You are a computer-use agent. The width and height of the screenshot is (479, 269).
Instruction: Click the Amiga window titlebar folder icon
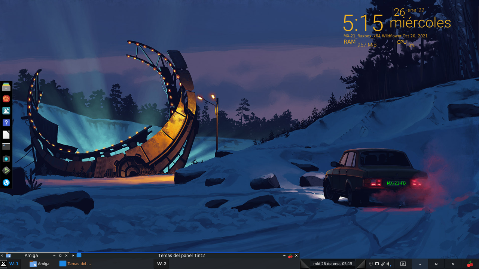coord(8,256)
